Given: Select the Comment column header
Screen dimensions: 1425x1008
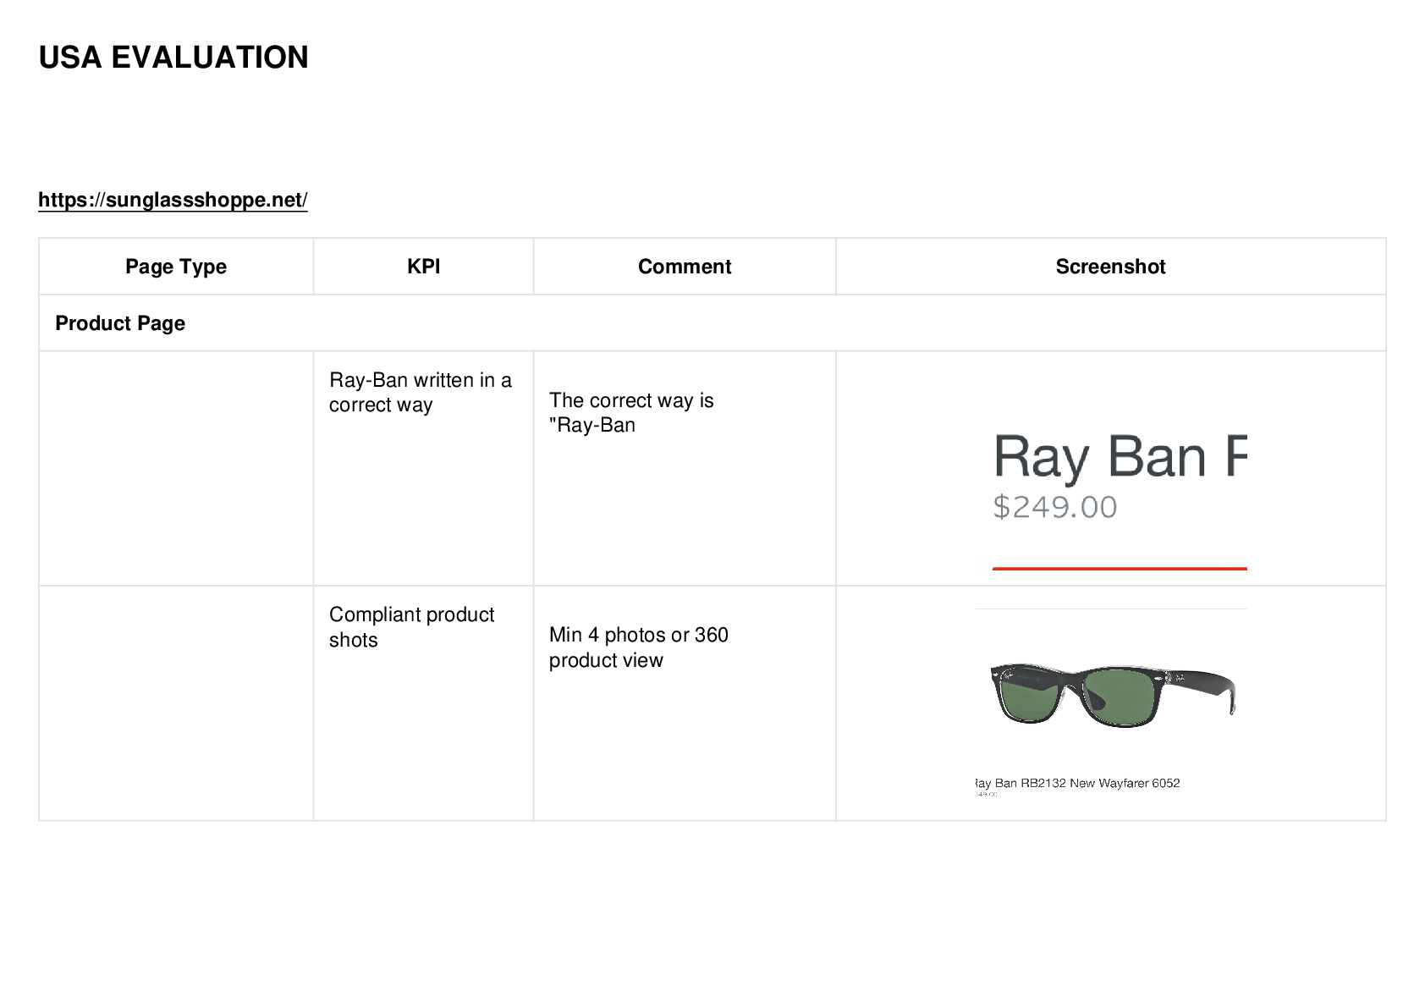Looking at the screenshot, I should [x=685, y=267].
